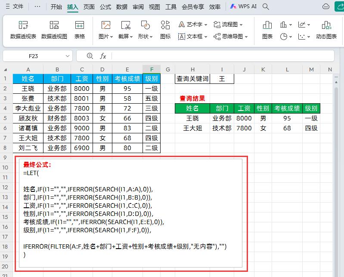This screenshot has height=277, width=344.
Task: Expand the 文本框 dropdown arrow
Action: click(206, 37)
